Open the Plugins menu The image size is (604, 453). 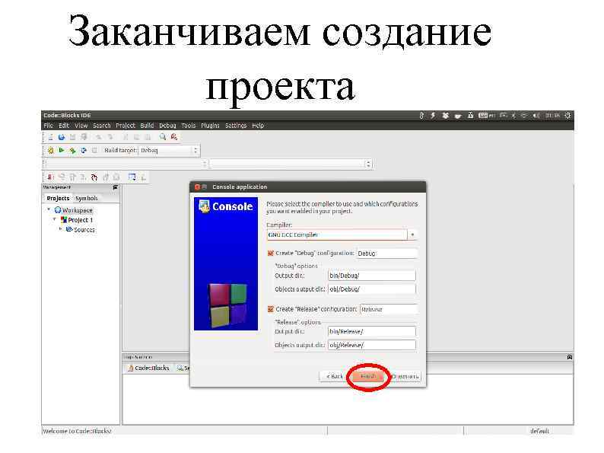tap(210, 126)
